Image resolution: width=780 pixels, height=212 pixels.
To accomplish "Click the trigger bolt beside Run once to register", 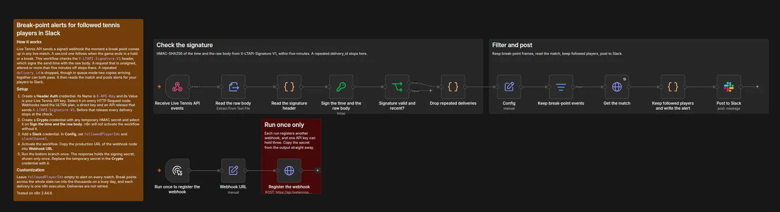I will point(159,171).
